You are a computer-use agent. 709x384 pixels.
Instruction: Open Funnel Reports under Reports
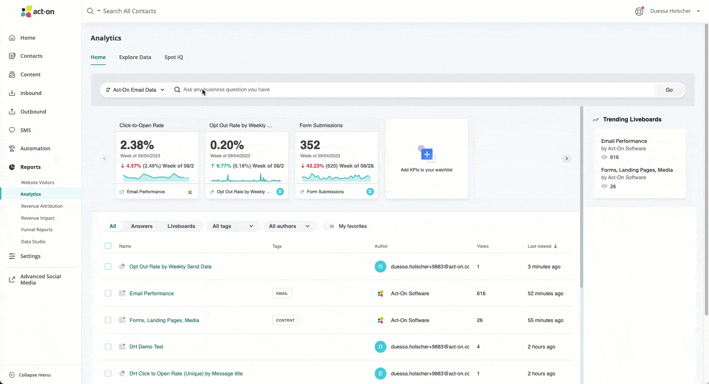tap(37, 230)
